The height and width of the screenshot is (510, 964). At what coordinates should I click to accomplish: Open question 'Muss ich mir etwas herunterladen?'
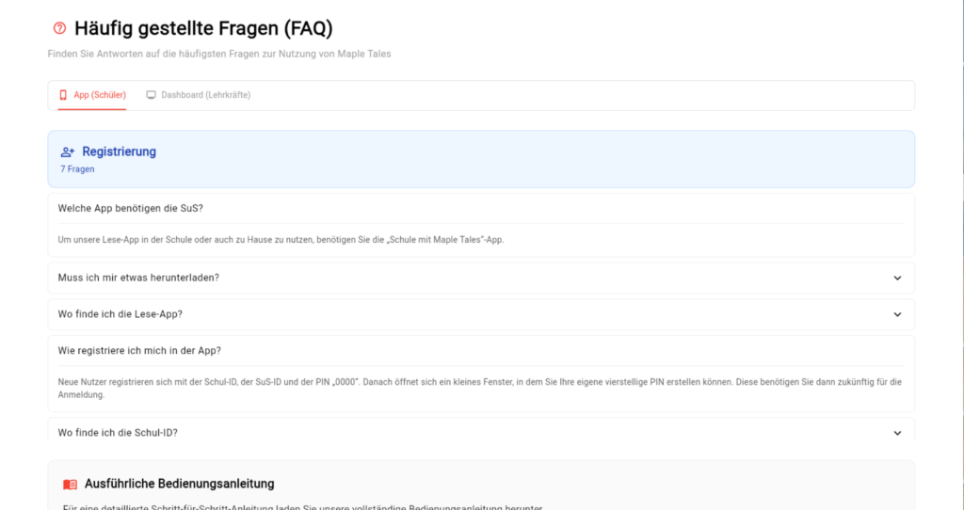pyautogui.click(x=138, y=278)
